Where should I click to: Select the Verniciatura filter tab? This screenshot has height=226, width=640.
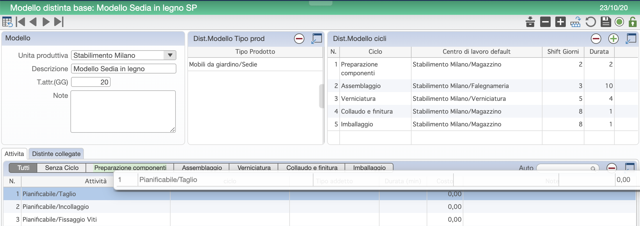[254, 168]
